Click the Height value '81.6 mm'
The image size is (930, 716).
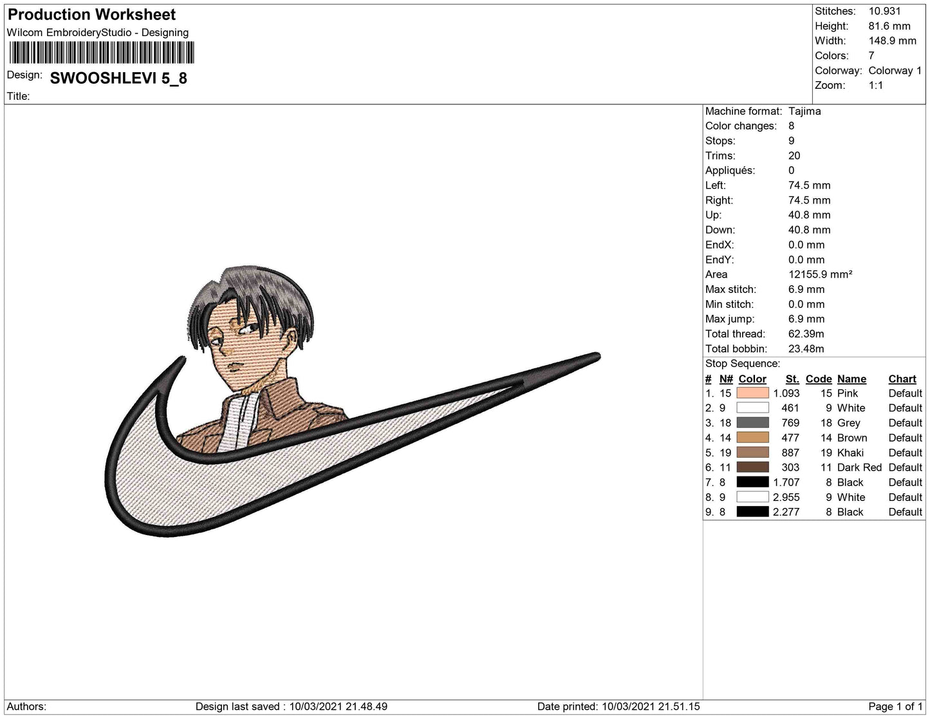[889, 26]
